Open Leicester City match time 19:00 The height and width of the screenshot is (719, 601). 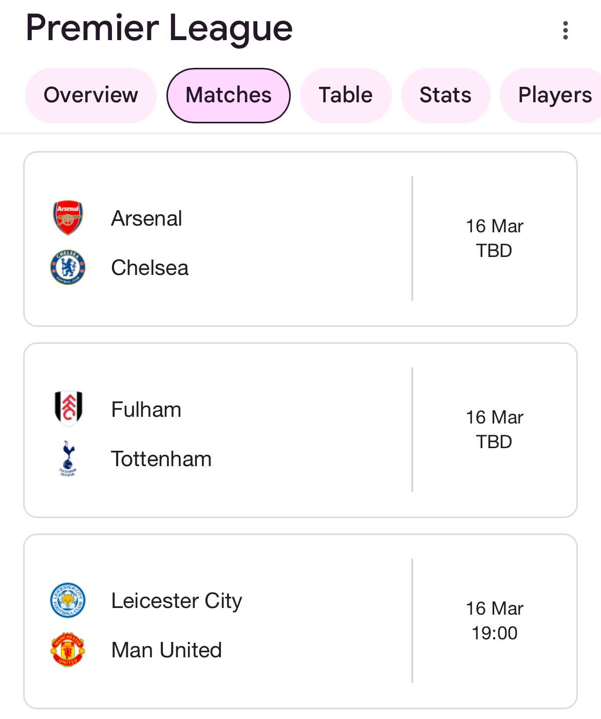(494, 633)
